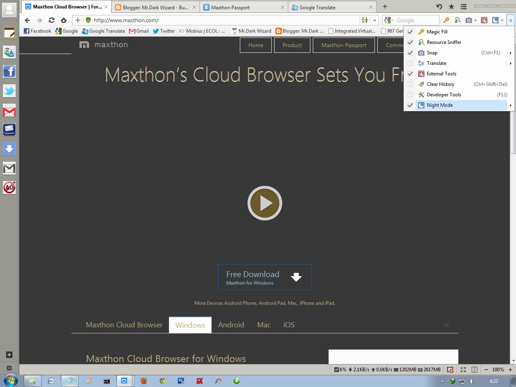Screen dimensions: 516x387
Task: Switch to the Maxthon Passport tab
Action: [x=244, y=7]
